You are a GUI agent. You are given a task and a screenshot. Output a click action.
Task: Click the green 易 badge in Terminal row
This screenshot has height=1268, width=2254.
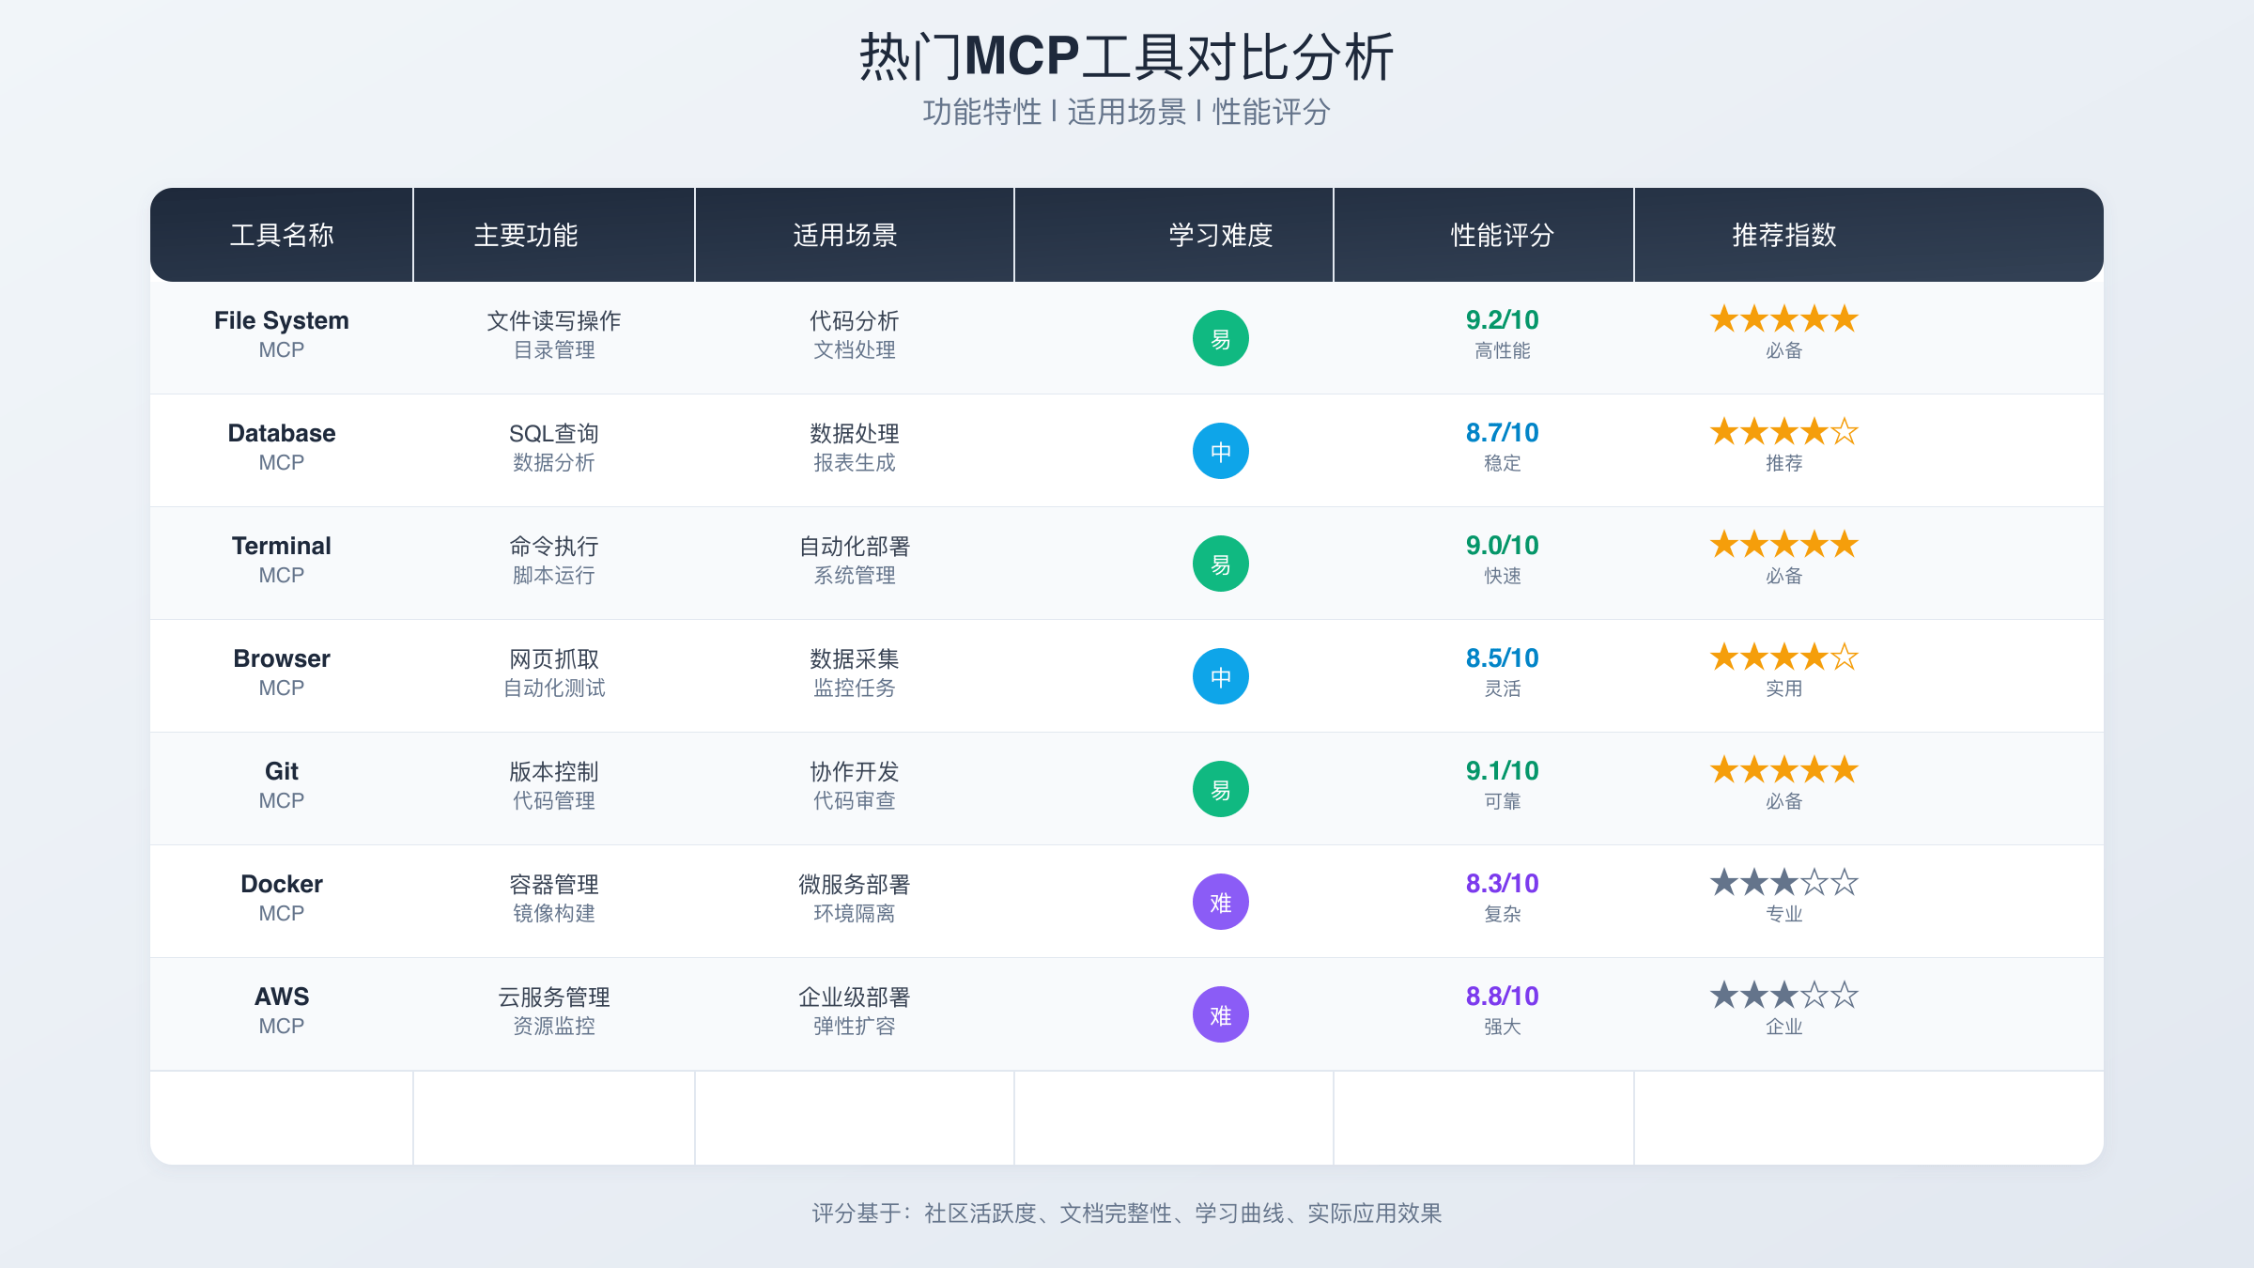click(x=1220, y=564)
